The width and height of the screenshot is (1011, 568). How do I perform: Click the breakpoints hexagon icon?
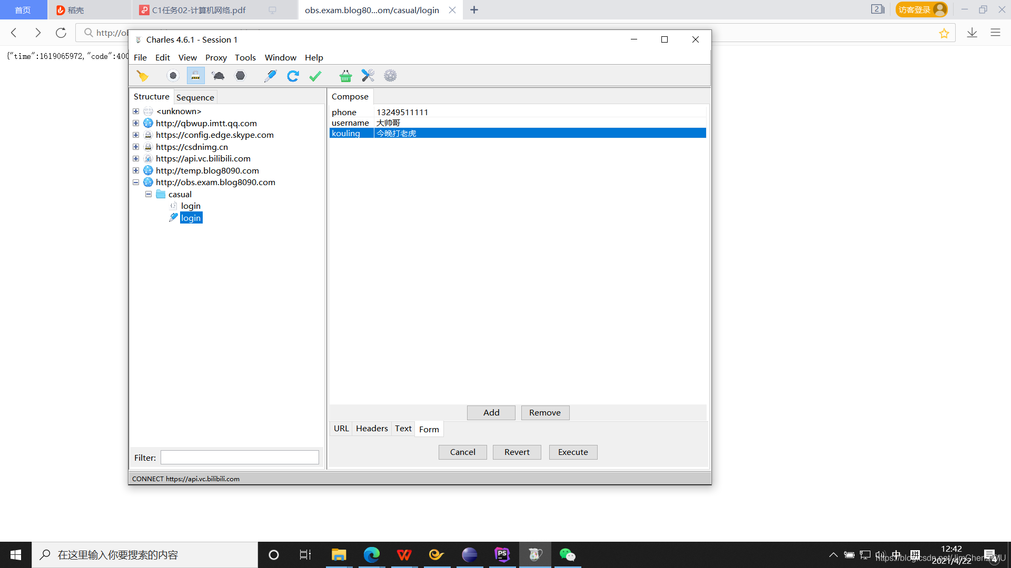[240, 76]
